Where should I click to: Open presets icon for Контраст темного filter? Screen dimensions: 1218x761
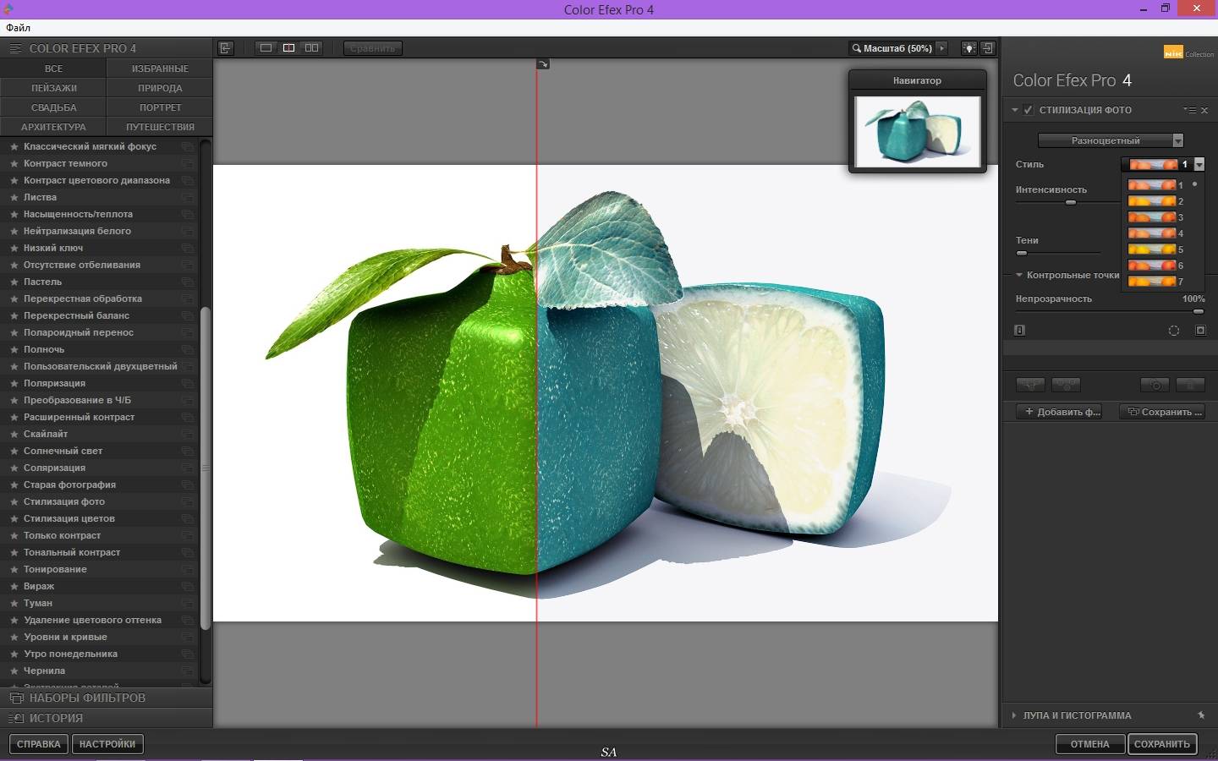coord(187,163)
